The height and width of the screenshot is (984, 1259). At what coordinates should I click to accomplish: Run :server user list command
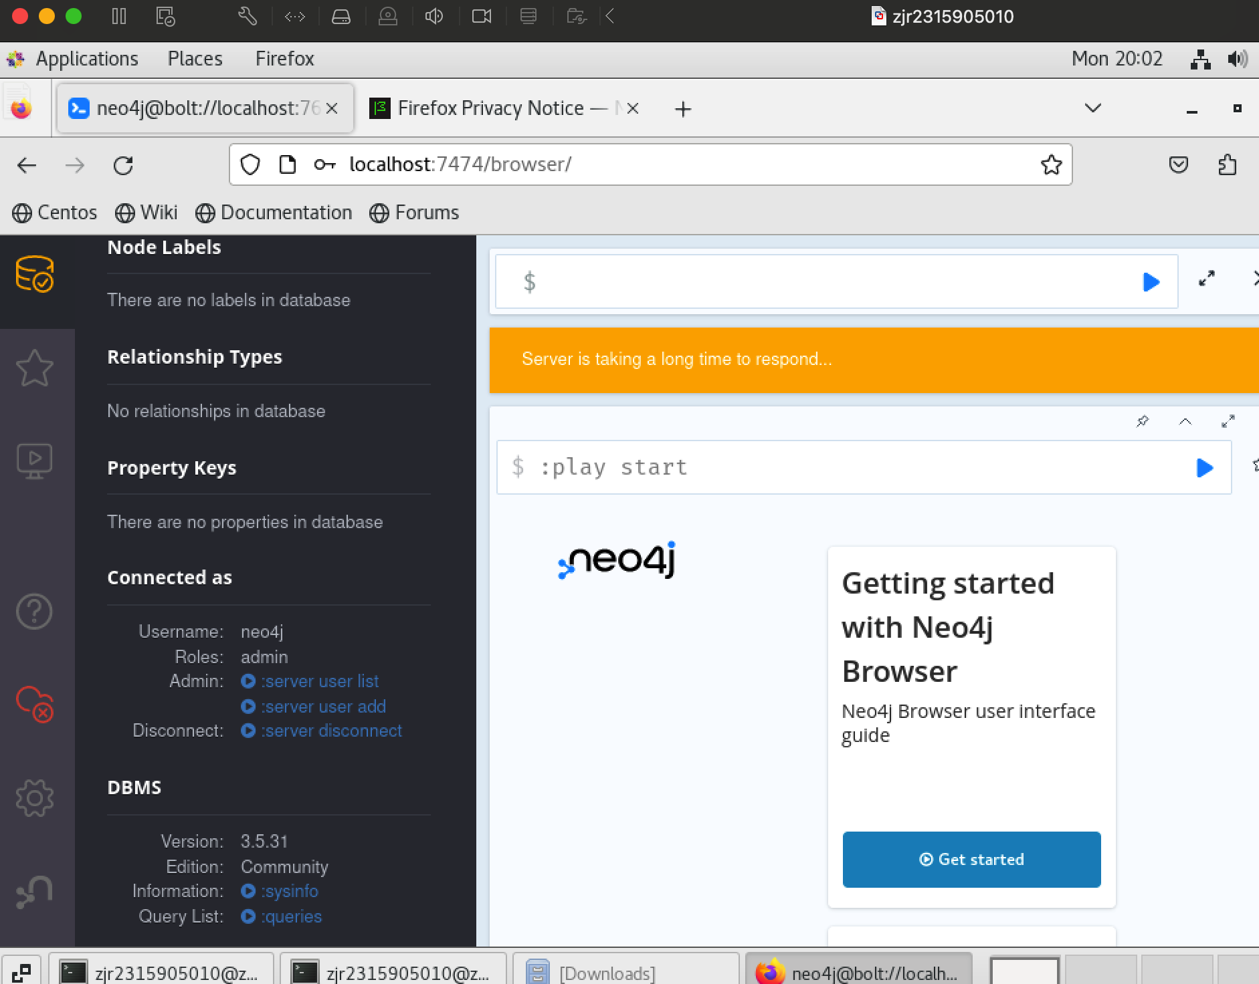coord(310,681)
